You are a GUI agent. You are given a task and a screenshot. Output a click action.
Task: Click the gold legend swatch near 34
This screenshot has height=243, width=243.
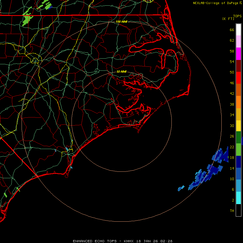pos(238,114)
